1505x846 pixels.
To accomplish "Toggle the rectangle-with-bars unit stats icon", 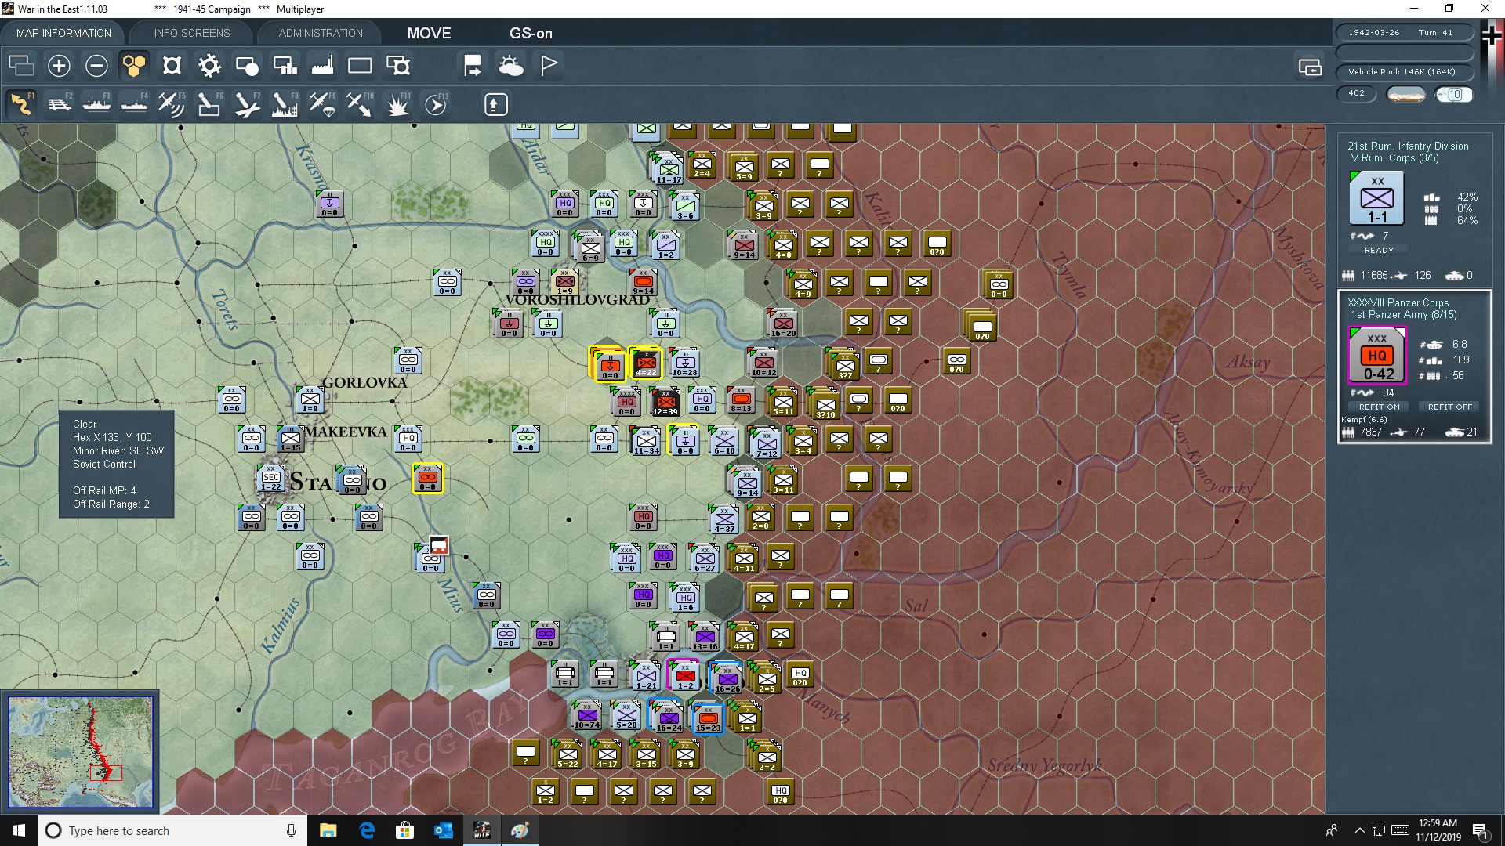I will tap(285, 66).
